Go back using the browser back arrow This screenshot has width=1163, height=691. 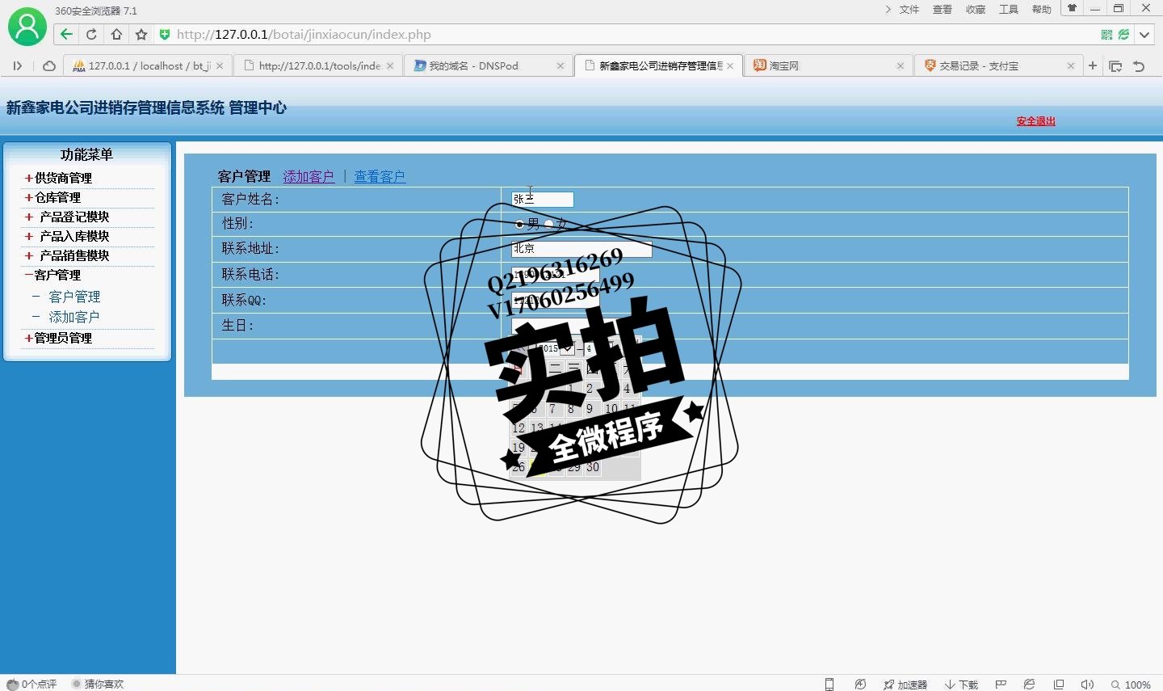tap(66, 34)
